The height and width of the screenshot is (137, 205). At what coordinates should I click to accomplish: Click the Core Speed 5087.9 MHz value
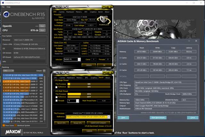click(x=71, y=46)
